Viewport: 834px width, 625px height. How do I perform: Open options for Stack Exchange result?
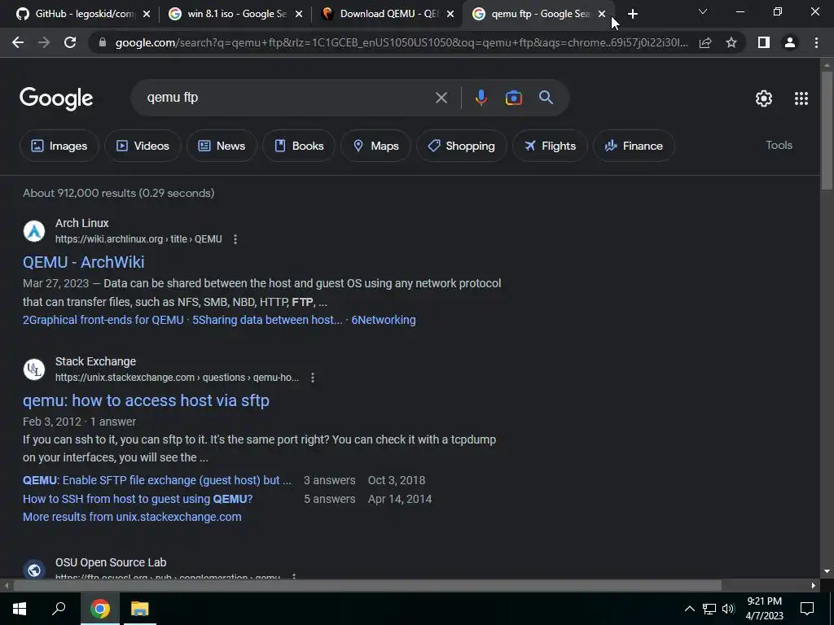(x=313, y=378)
